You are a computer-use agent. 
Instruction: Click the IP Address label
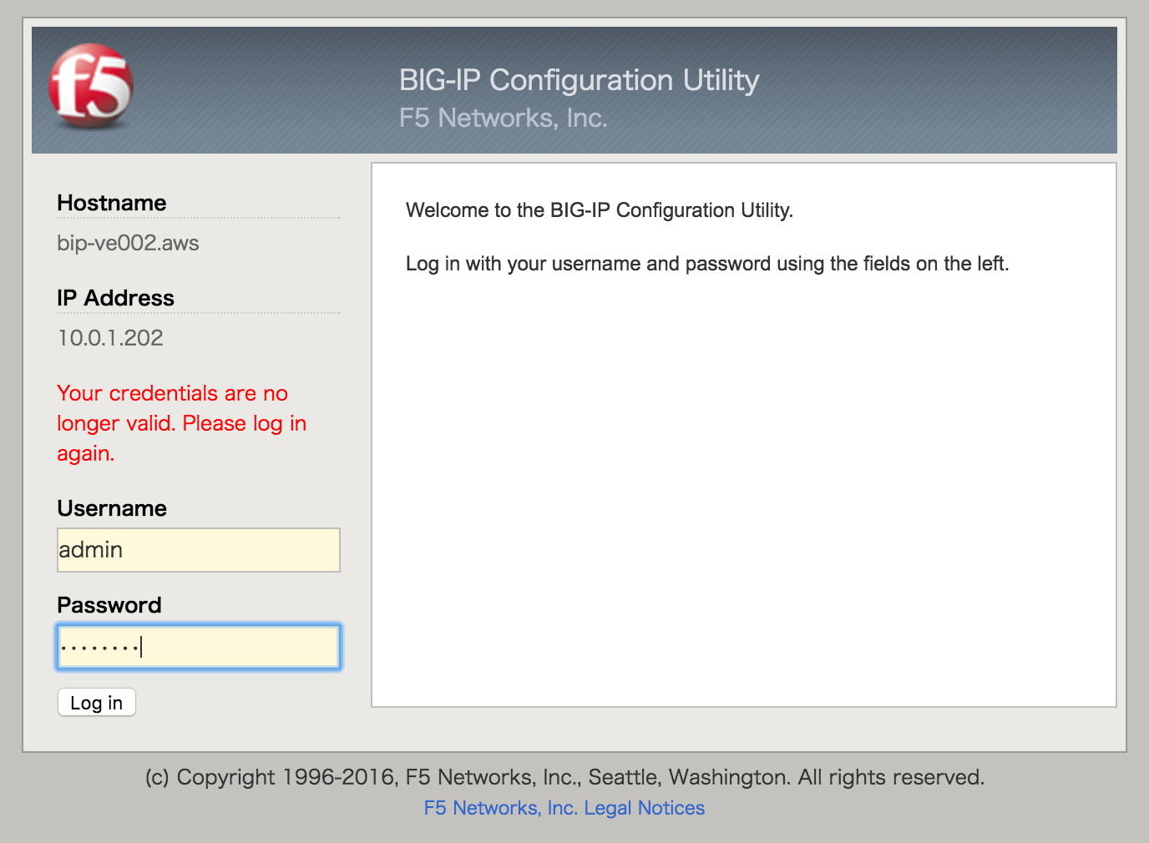[x=115, y=298]
